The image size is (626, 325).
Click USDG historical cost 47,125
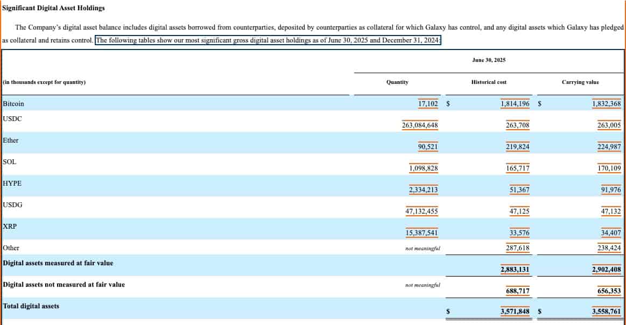519,211
